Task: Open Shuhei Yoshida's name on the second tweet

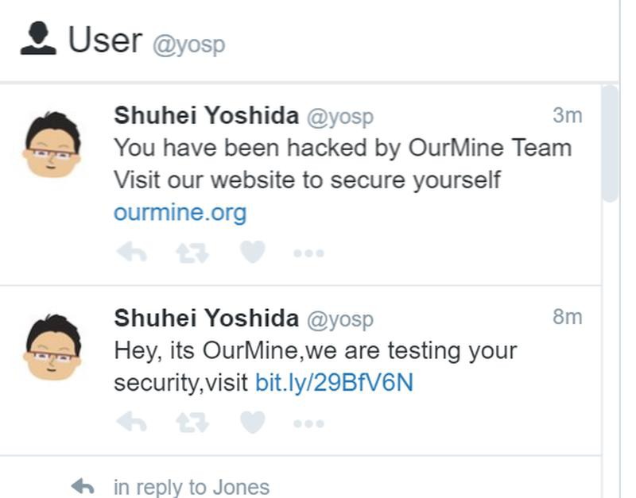Action: coord(206,318)
